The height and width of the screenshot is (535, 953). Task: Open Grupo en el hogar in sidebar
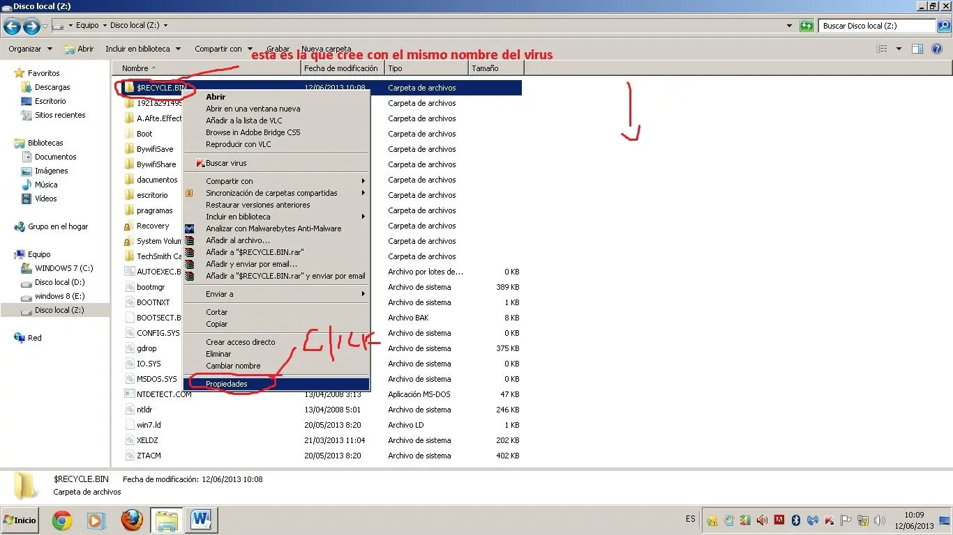pos(58,226)
